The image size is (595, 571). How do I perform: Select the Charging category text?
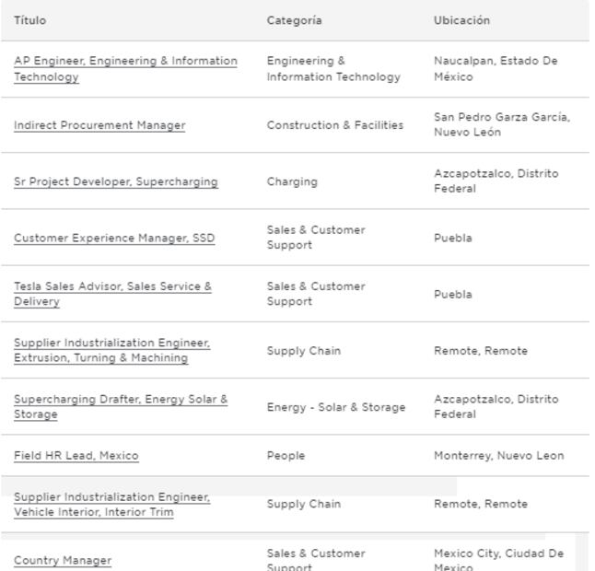point(292,181)
